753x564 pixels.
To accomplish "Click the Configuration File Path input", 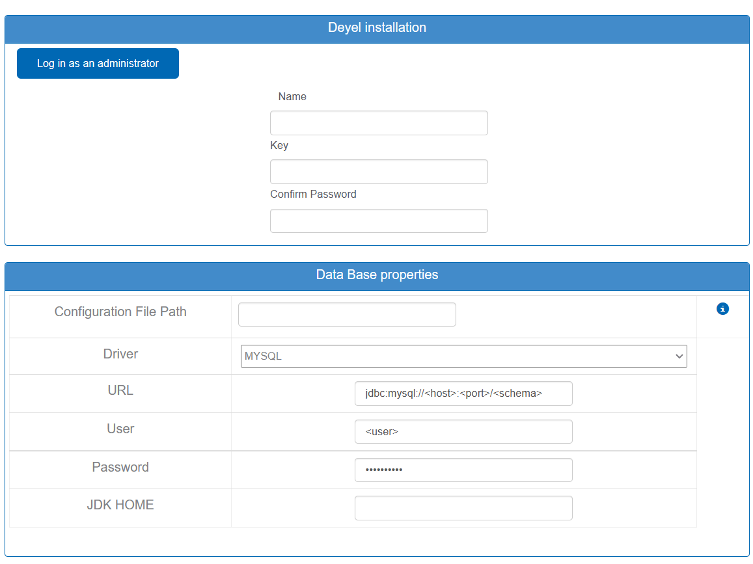I will (x=347, y=315).
